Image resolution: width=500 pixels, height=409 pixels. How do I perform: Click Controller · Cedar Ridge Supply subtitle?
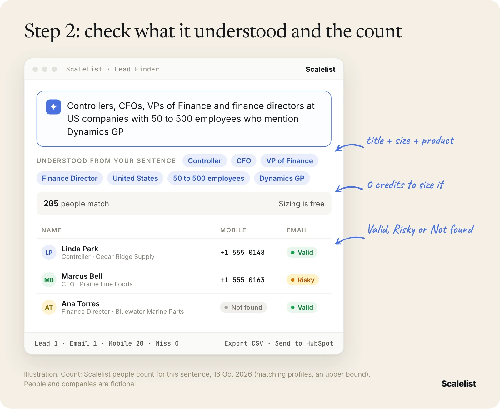108,257
